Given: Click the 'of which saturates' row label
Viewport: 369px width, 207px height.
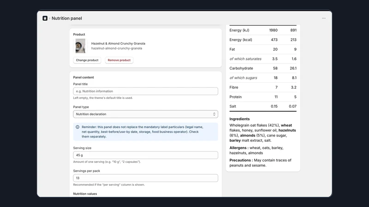Looking at the screenshot, I should click(245, 59).
